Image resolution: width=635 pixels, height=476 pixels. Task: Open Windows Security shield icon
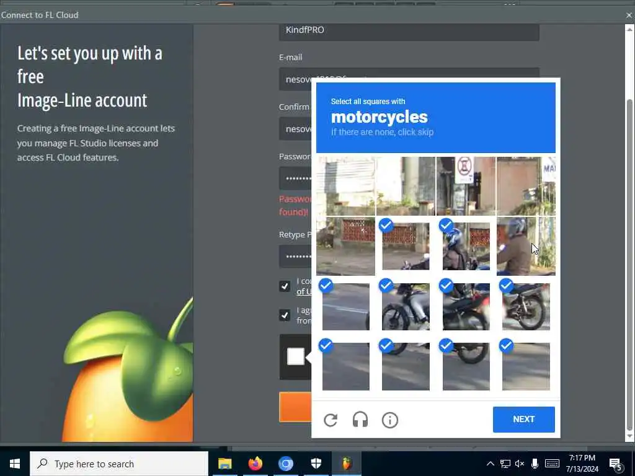316,464
